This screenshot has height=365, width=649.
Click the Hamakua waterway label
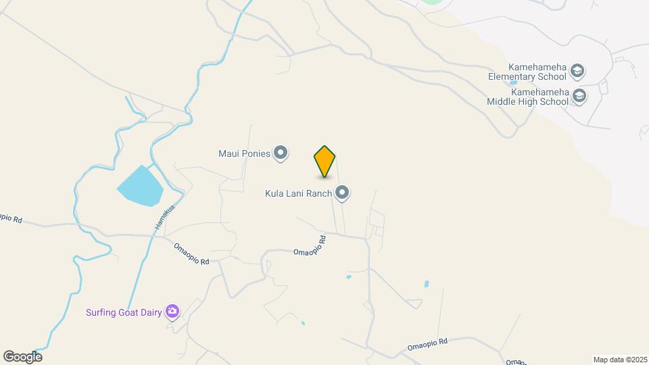click(x=164, y=217)
